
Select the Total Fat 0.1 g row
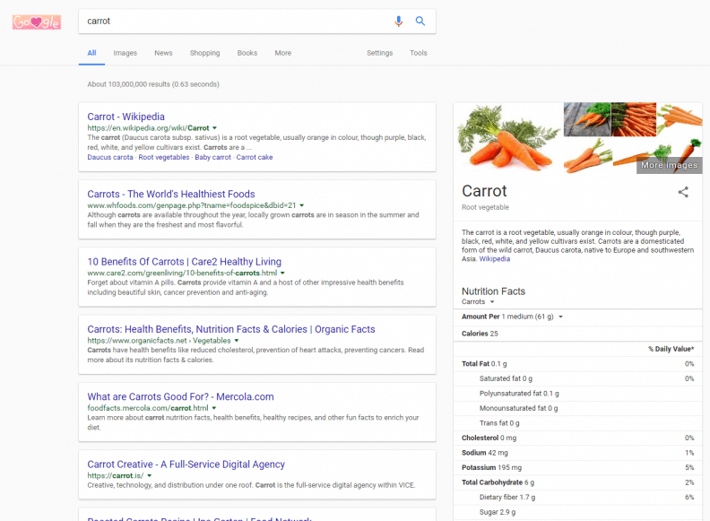click(x=578, y=364)
